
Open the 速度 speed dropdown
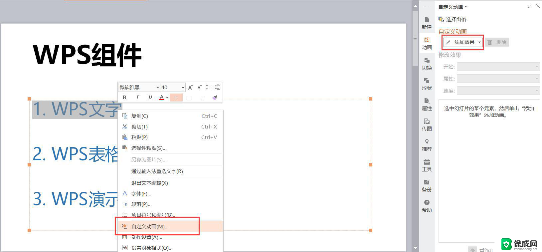point(498,91)
